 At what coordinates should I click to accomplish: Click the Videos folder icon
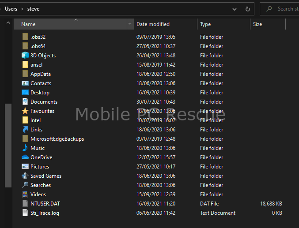pos(25,194)
